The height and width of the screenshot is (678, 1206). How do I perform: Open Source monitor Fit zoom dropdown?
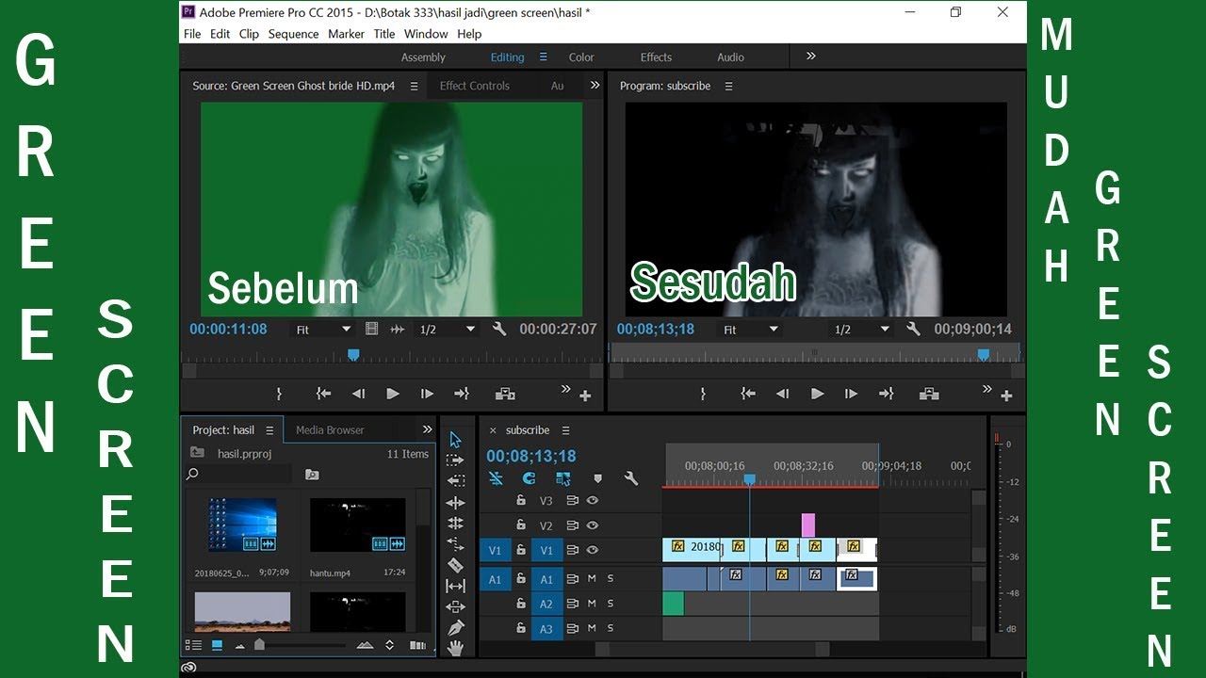click(x=323, y=329)
